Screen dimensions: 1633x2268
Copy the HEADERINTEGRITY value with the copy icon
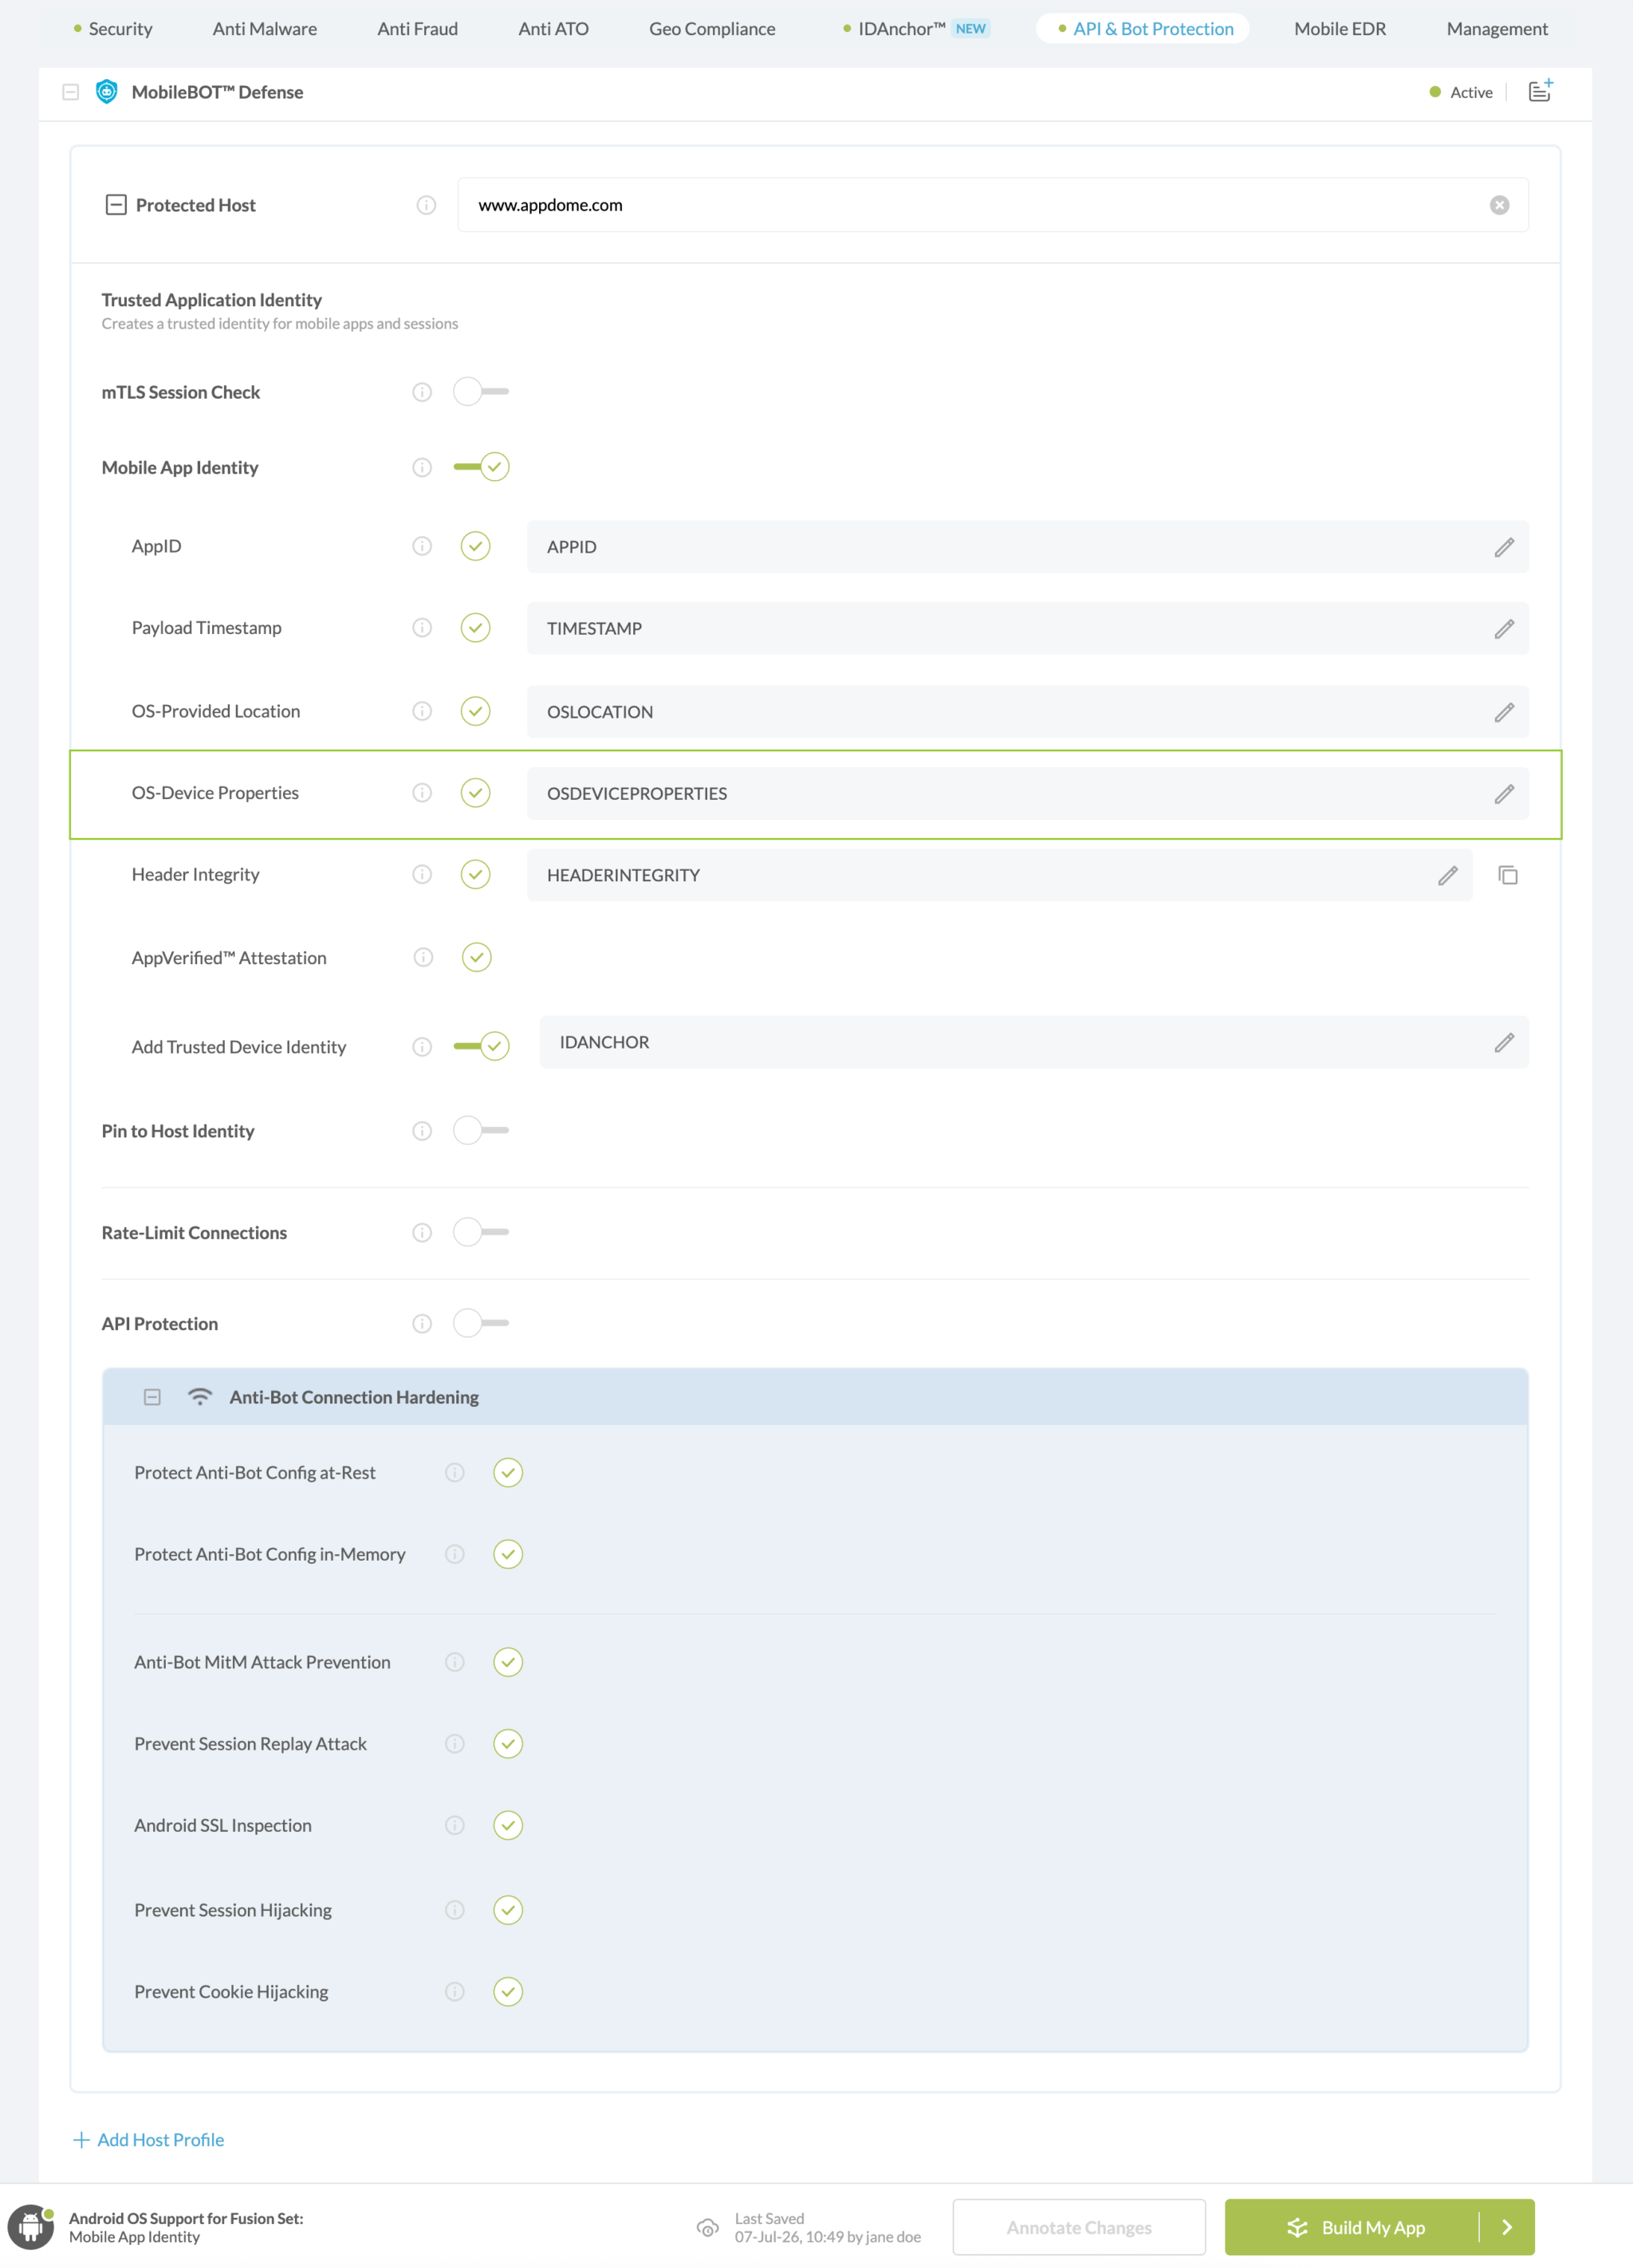[1508, 876]
